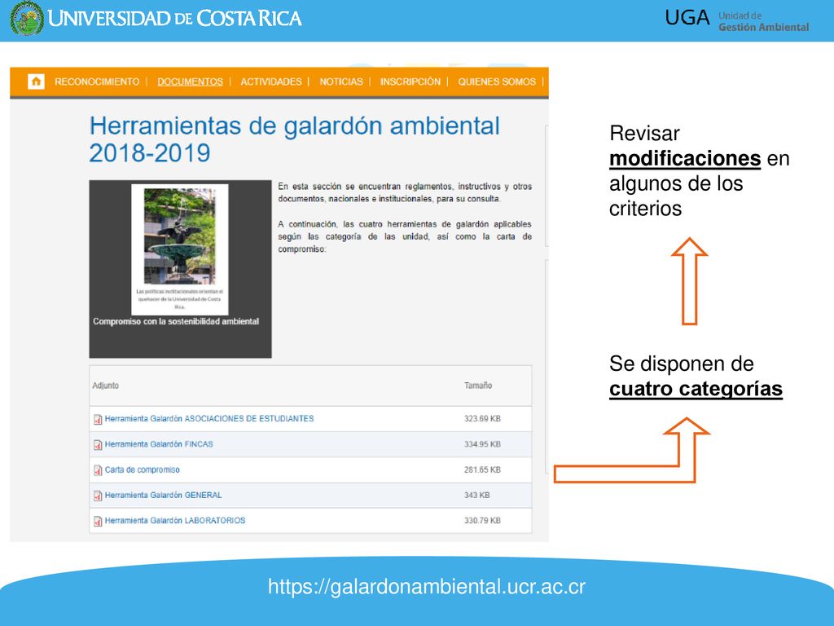Viewport: 834px width, 626px height.
Task: Click PDF icon beside Galardón FINCAS
Action: point(98,445)
